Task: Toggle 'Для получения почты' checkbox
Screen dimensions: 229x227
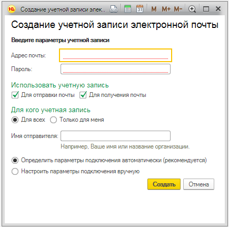Action: click(x=83, y=95)
